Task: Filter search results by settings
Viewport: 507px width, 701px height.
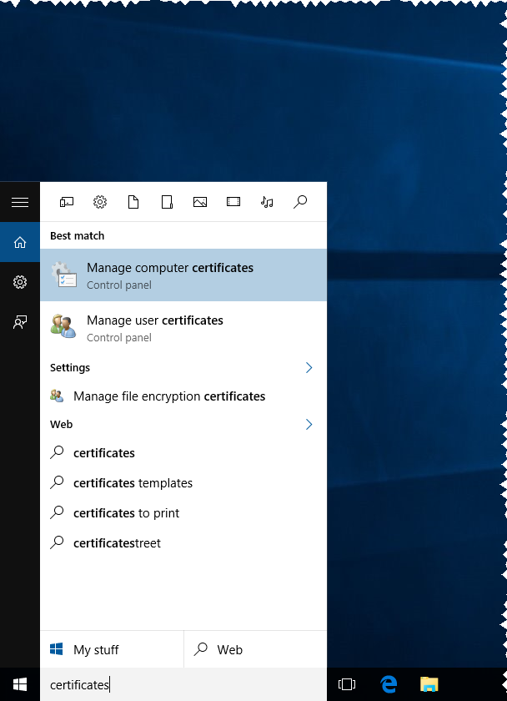Action: (100, 202)
